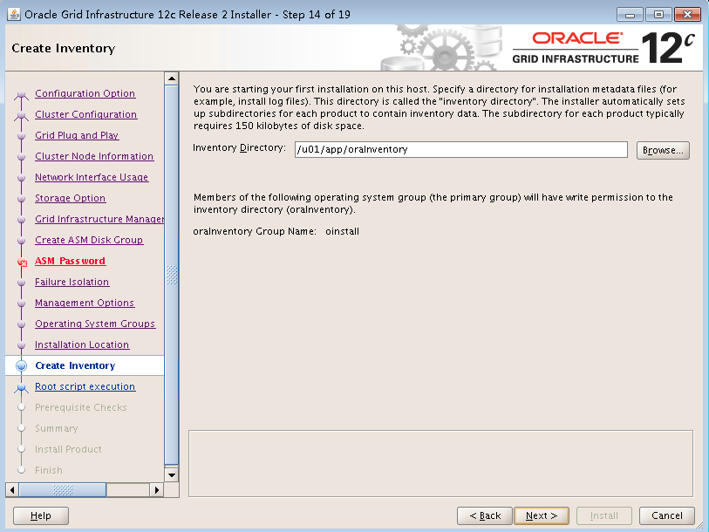Viewport: 709px width, 532px height.
Task: Open Installation Location step
Action: coord(82,344)
